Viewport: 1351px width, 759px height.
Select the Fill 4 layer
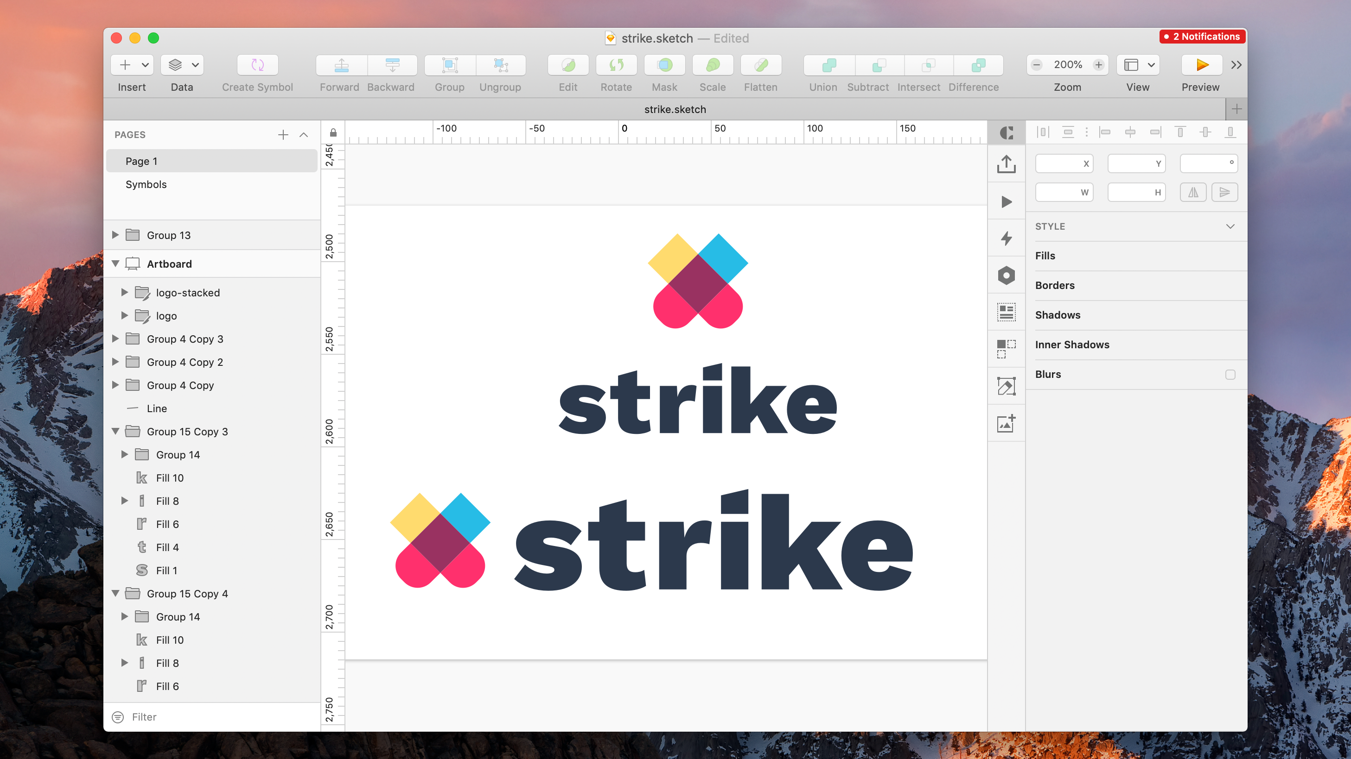pyautogui.click(x=212, y=547)
